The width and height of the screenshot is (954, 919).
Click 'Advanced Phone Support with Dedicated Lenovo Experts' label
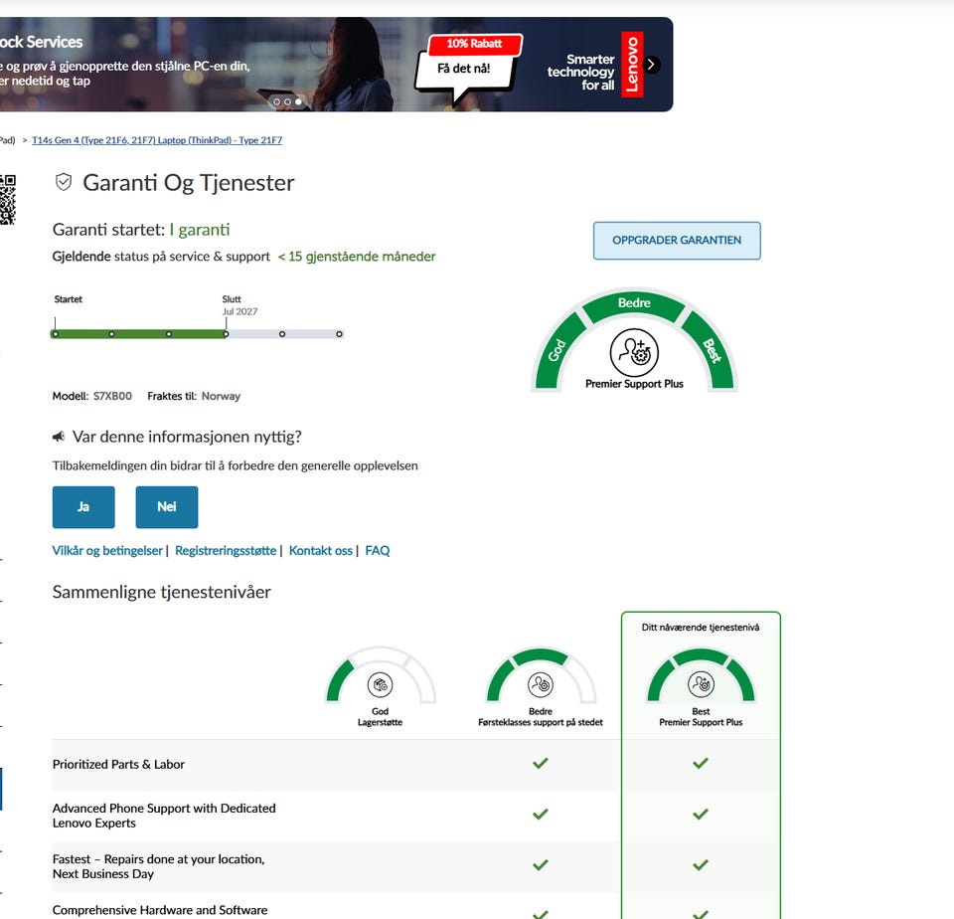164,816
